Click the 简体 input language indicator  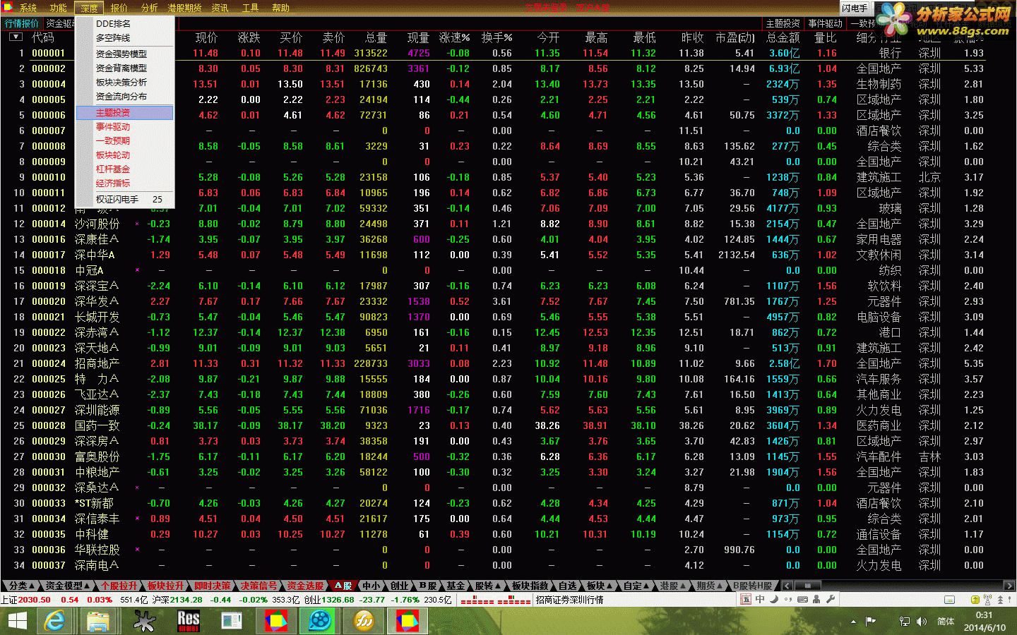(x=946, y=621)
